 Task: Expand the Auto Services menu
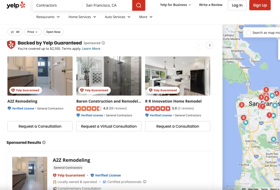118,17
